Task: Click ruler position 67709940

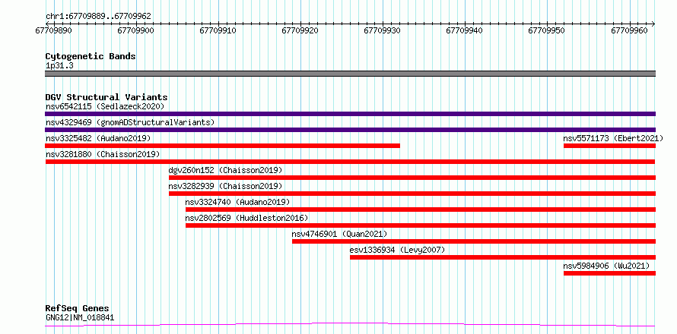Action: click(x=465, y=30)
